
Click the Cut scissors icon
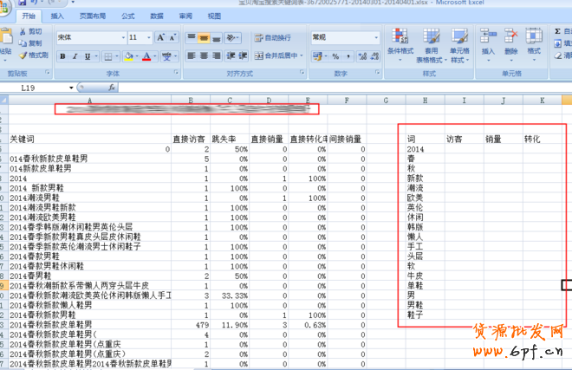[x=21, y=32]
